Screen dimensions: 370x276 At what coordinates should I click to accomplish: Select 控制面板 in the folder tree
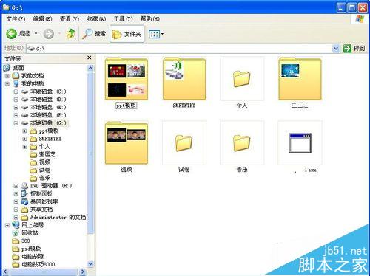click(41, 193)
